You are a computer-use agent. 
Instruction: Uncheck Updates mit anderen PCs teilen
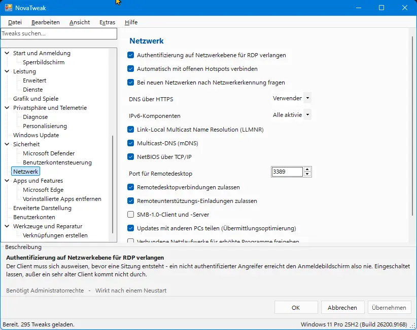(130, 228)
